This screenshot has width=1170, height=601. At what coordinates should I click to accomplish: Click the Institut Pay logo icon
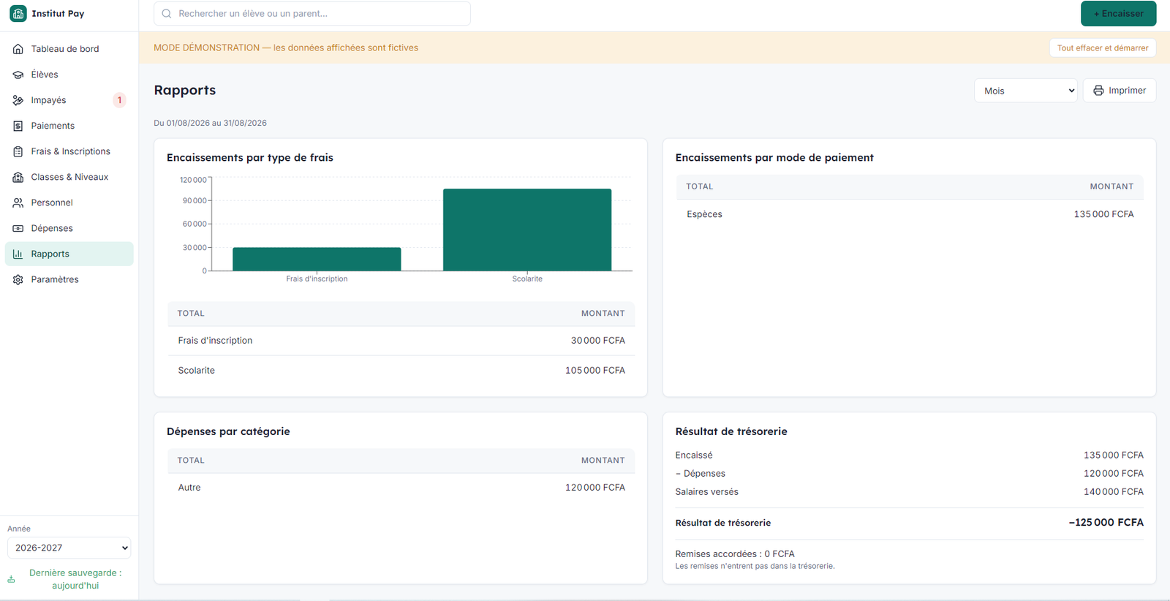pos(18,13)
